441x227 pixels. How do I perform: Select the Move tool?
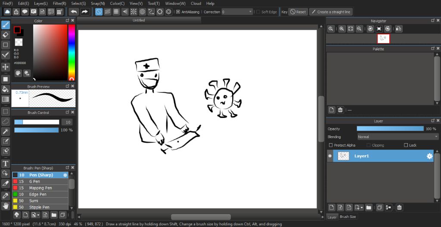tap(5, 67)
